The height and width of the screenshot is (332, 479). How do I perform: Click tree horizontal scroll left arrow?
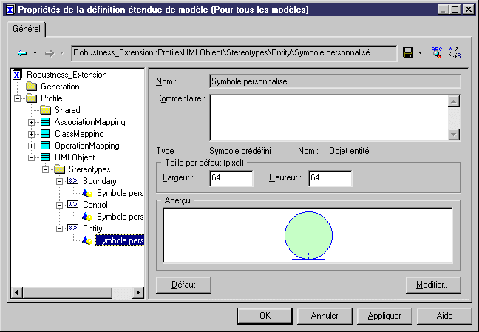(x=16, y=293)
